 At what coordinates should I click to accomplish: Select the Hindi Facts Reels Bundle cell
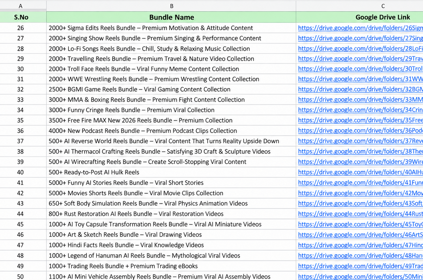click(171, 245)
